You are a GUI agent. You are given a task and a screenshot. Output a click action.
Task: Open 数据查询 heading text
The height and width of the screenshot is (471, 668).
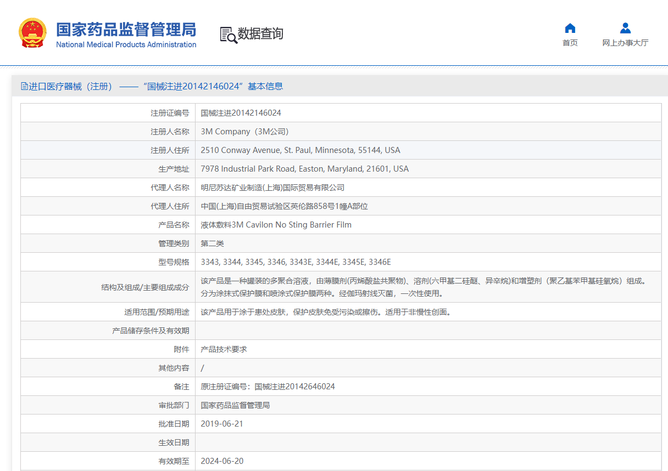coord(260,34)
